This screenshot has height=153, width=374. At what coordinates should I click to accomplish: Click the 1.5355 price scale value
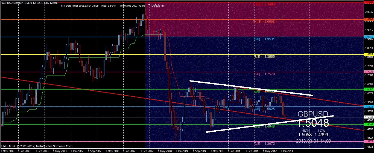tap(369, 111)
